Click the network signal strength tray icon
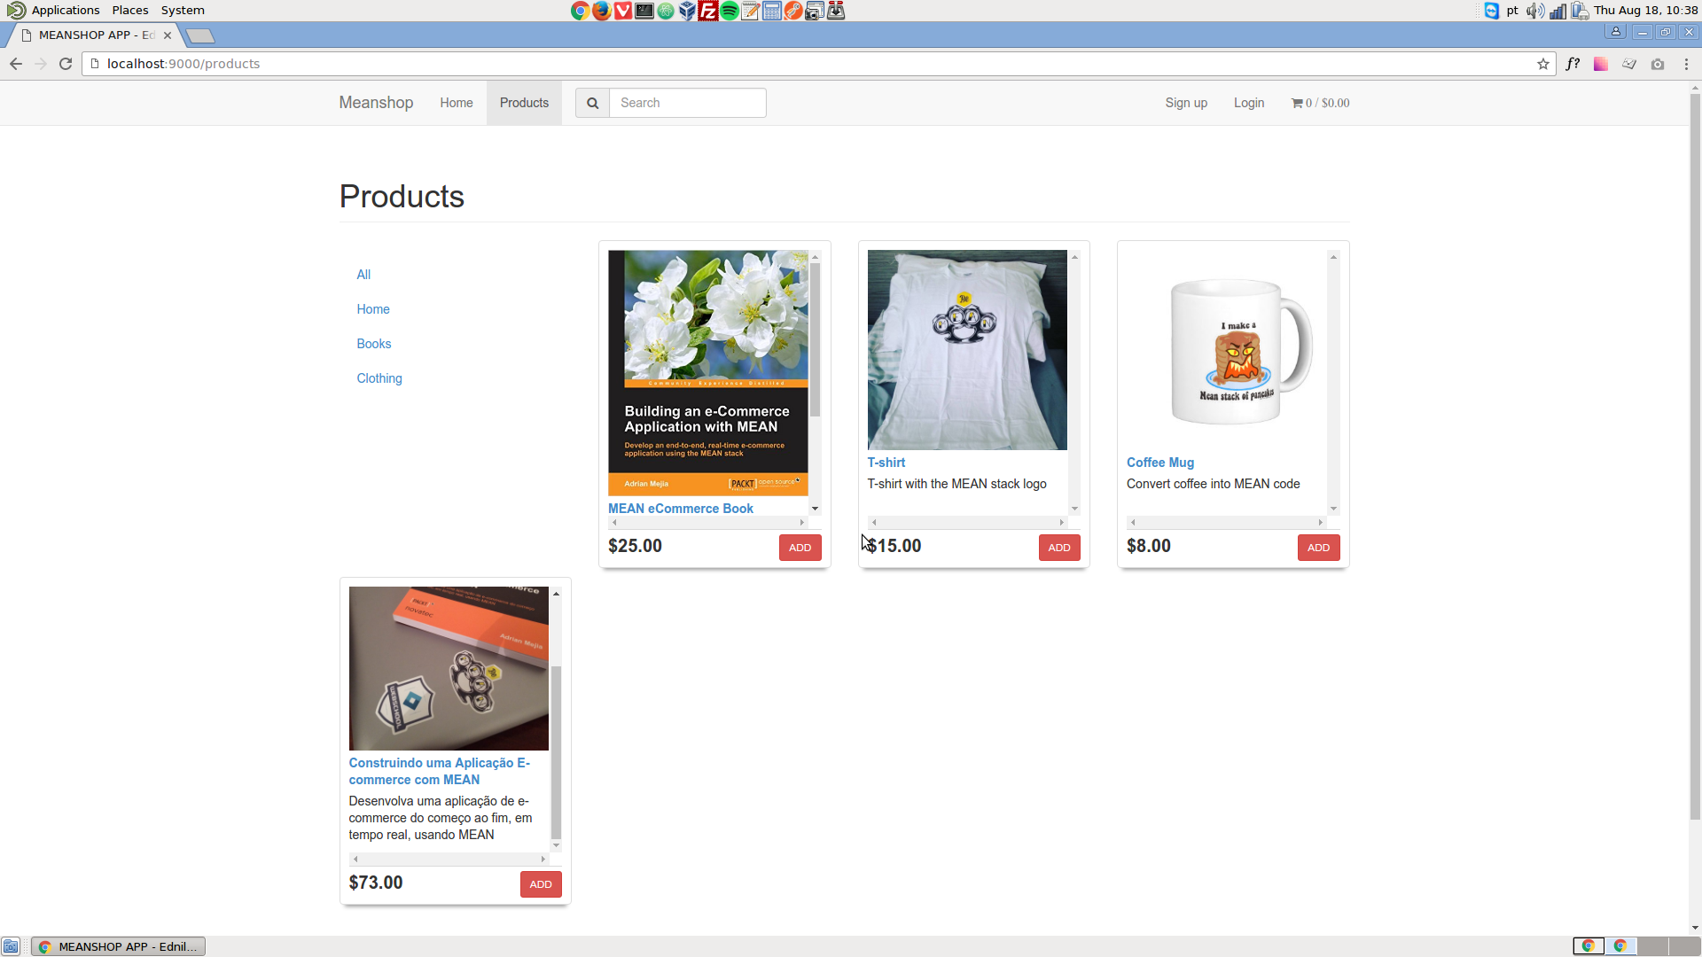 (x=1558, y=11)
